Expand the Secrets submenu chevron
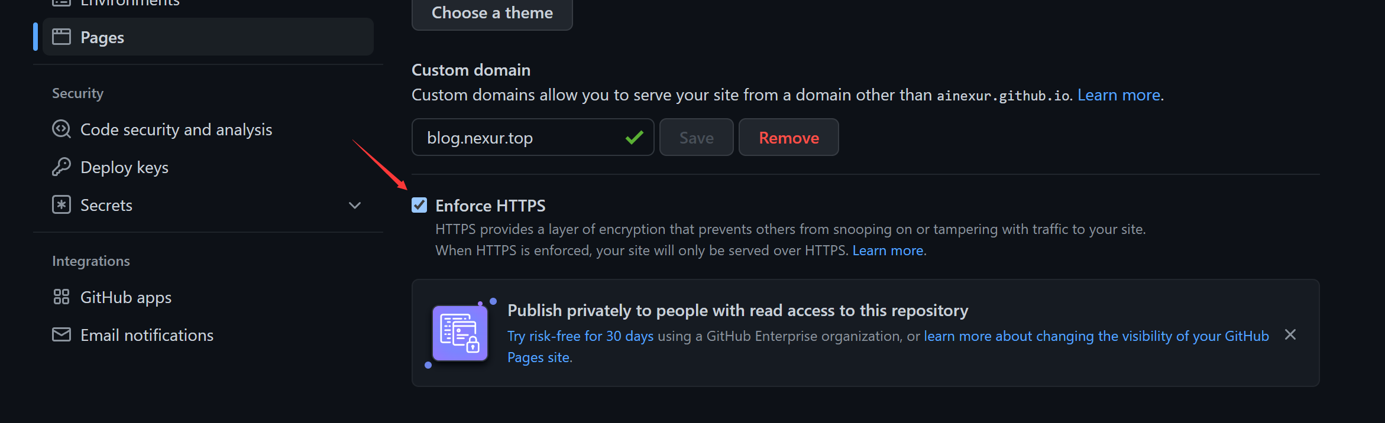The width and height of the screenshot is (1385, 423). (x=355, y=206)
